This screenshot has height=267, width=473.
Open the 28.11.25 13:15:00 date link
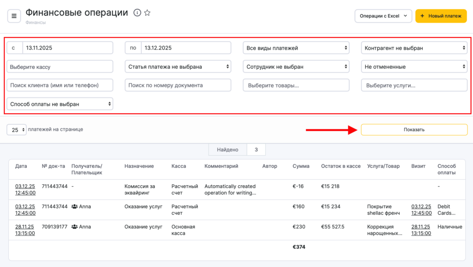tap(25, 230)
